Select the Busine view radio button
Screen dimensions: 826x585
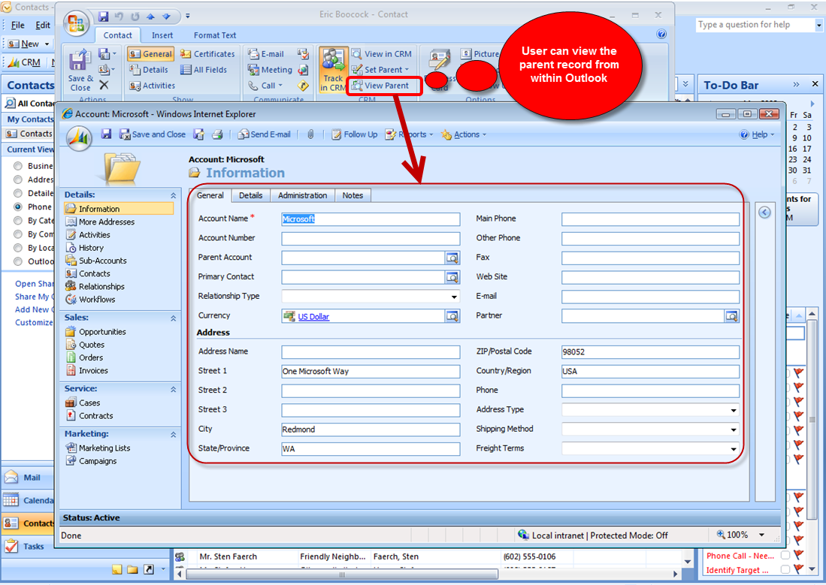[18, 166]
